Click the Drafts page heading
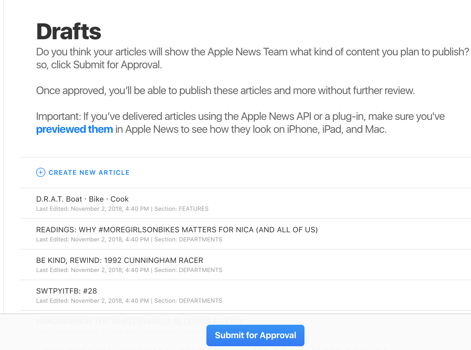 click(69, 31)
